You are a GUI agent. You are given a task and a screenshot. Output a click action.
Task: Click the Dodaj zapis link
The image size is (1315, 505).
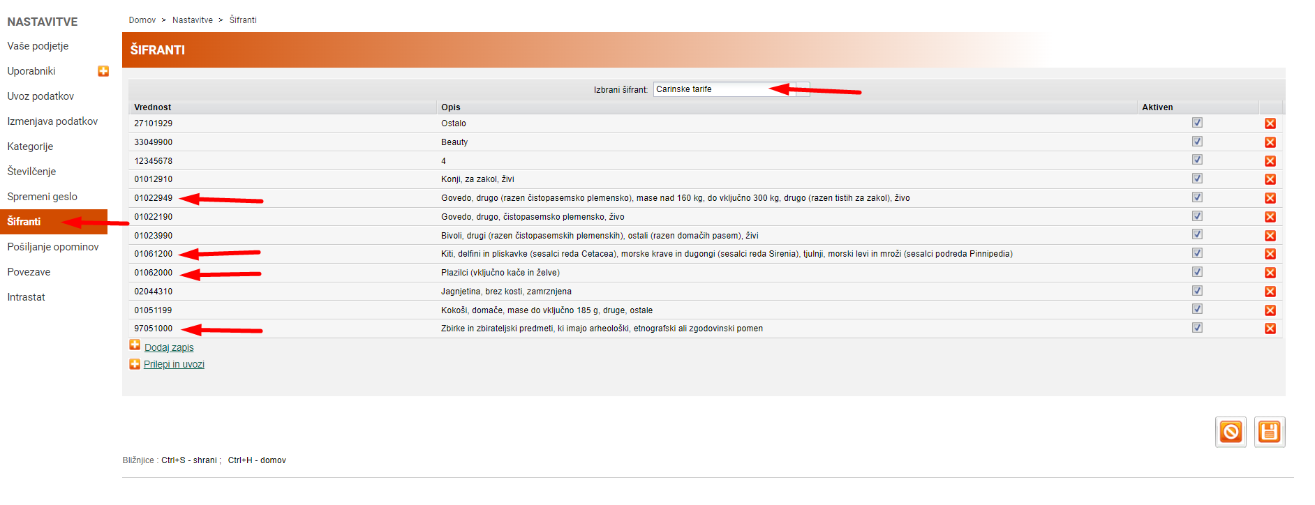[x=169, y=347]
